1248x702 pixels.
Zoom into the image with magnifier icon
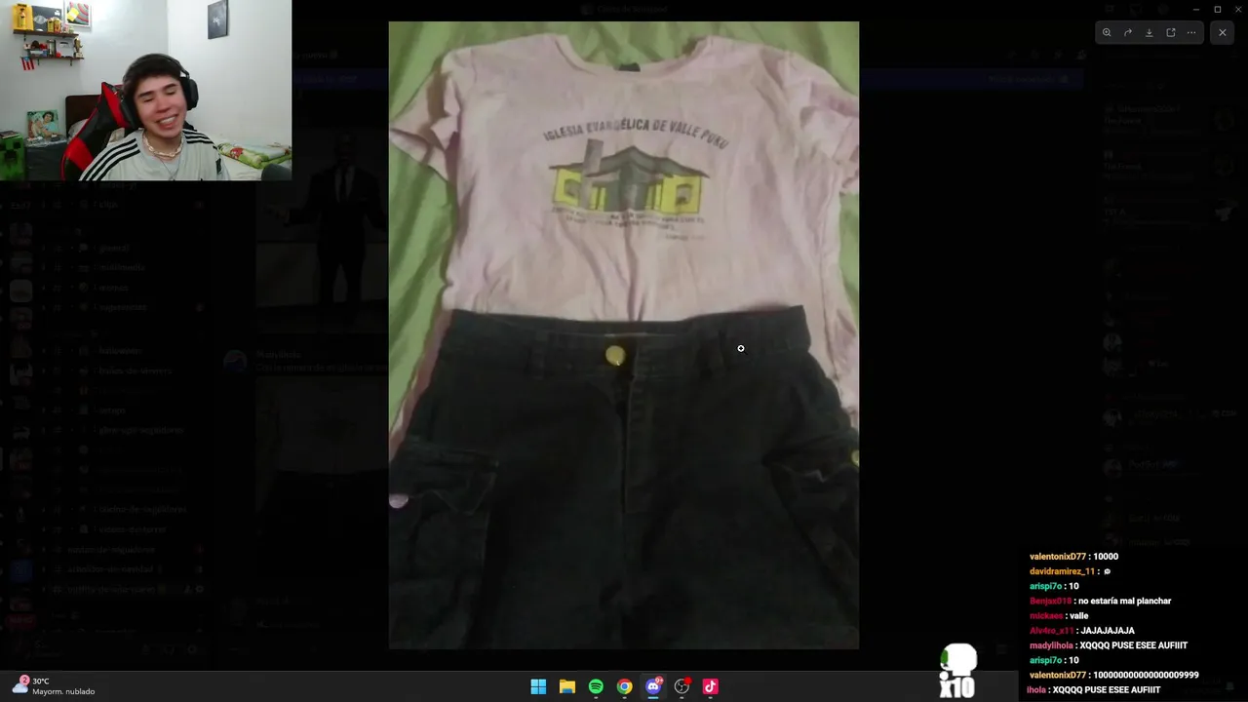pyautogui.click(x=1107, y=32)
